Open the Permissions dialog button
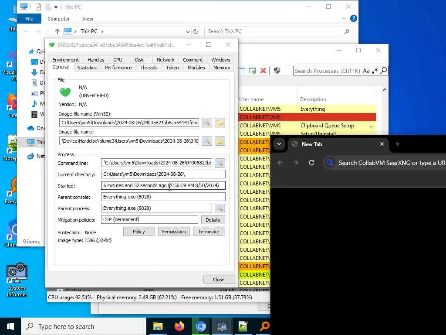 [173, 232]
